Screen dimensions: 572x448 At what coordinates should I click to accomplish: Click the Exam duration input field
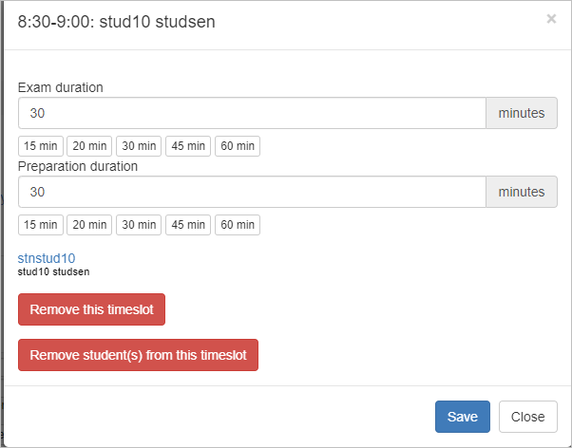(252, 113)
